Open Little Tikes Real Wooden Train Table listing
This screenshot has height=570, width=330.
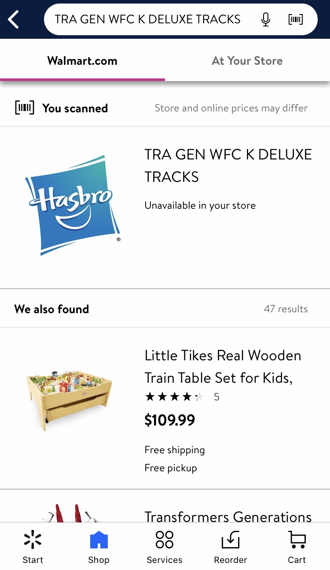click(223, 366)
